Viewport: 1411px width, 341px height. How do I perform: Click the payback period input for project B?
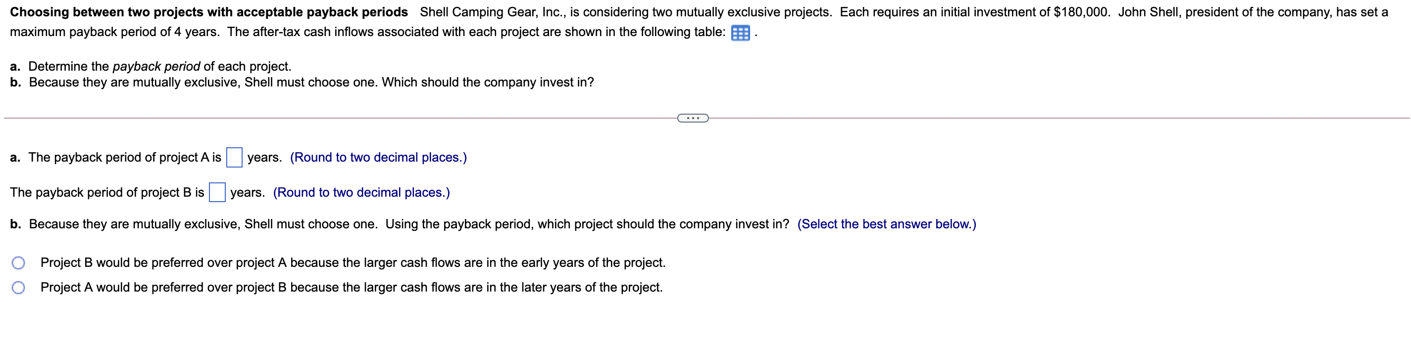(217, 192)
